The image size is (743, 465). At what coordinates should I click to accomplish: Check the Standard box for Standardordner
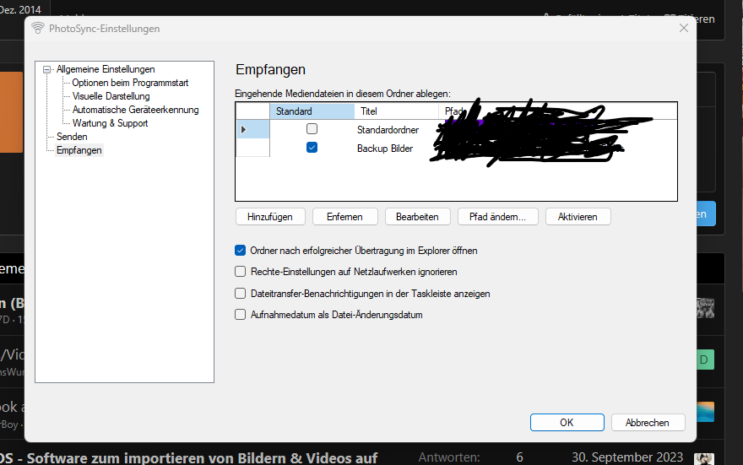(312, 129)
